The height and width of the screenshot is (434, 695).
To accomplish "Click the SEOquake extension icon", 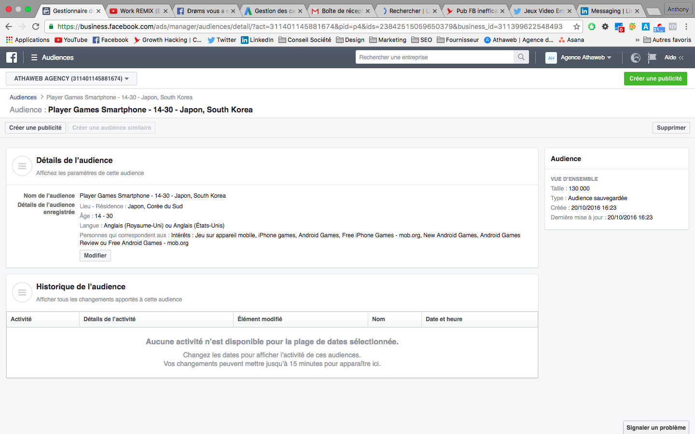I will 632,27.
